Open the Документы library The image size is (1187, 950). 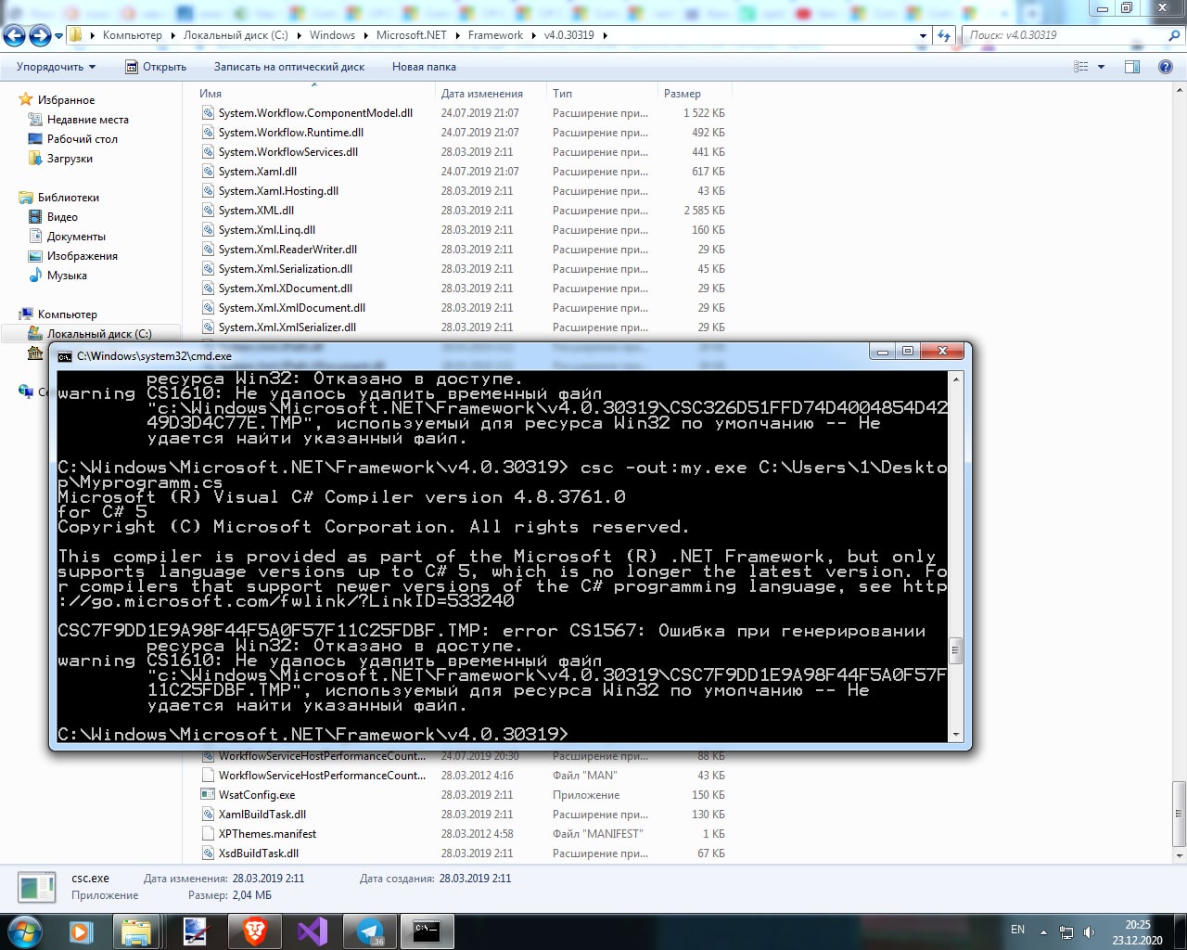[76, 237]
